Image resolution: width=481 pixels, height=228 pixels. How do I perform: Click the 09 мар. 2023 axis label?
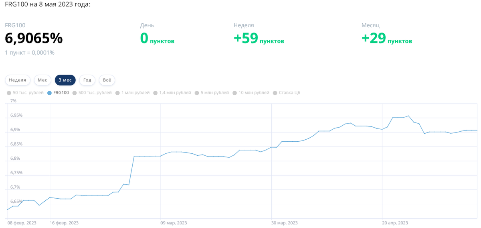[174, 223]
